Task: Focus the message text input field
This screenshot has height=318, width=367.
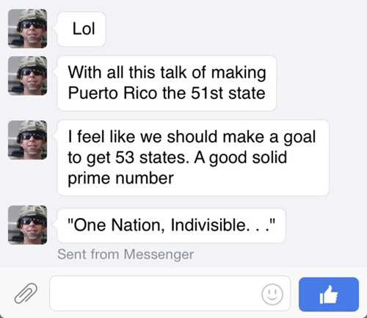Action: (170, 293)
